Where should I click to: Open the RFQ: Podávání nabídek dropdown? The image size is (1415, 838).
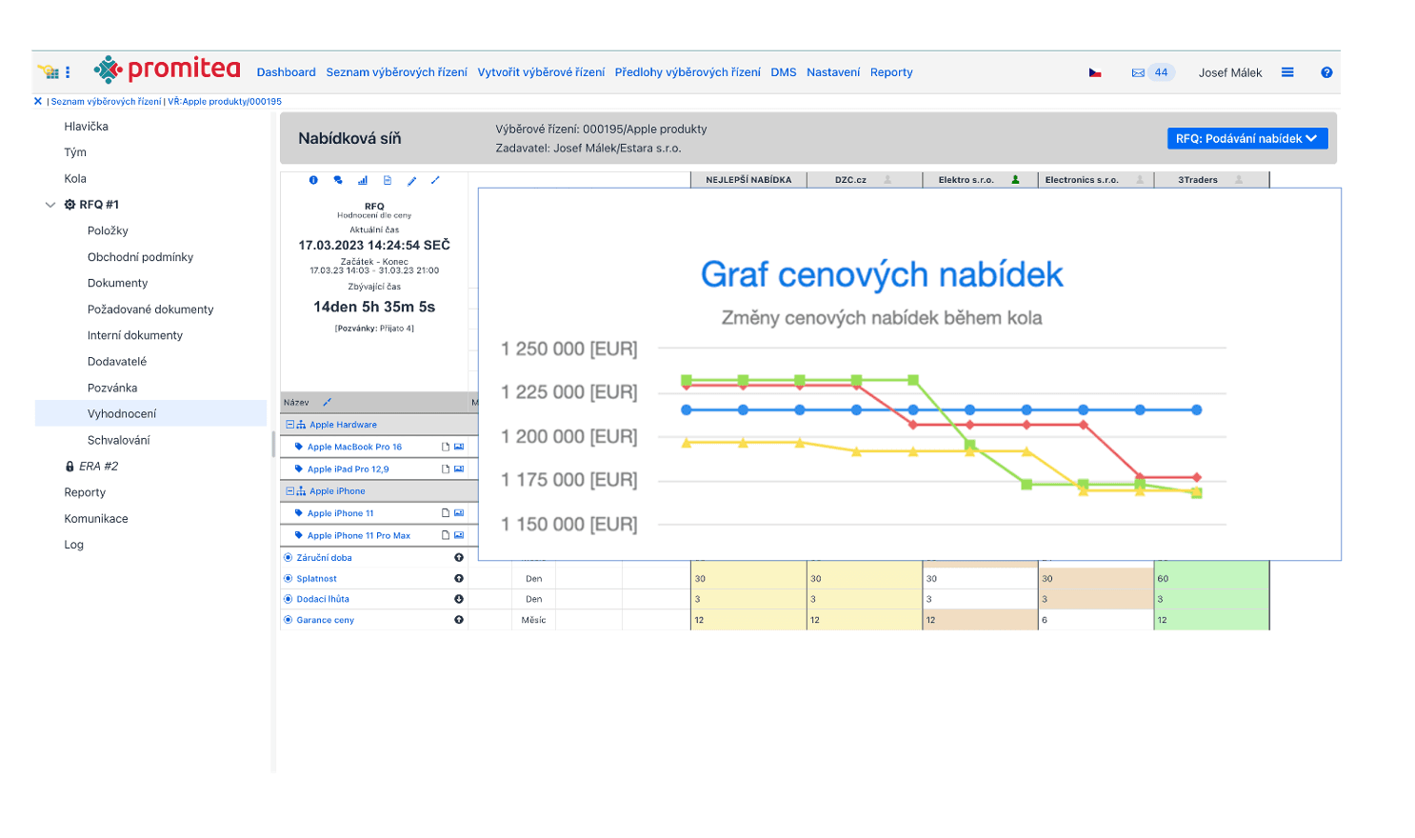1246,138
